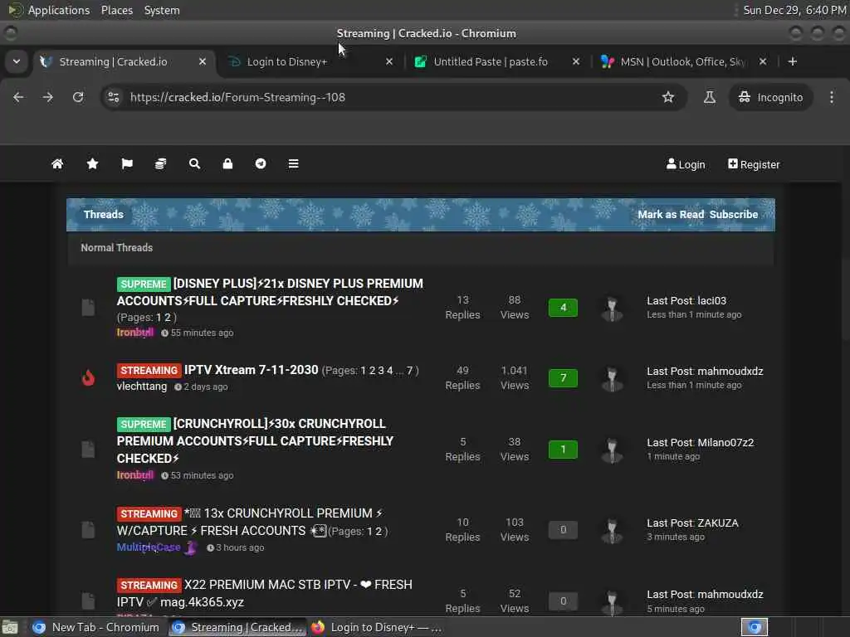Screen dimensions: 850x637
Task: Expand the tab search dropdown arrow
Action: (17, 61)
